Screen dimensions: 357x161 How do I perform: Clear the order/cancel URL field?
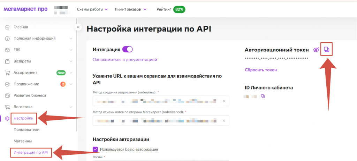(224, 121)
